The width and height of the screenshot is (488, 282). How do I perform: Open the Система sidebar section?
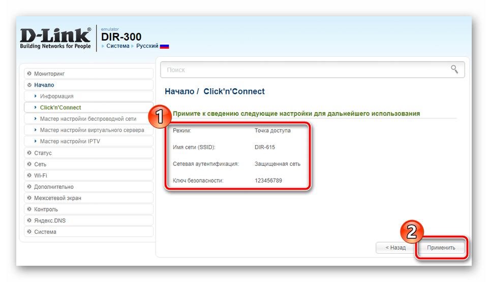click(88, 232)
